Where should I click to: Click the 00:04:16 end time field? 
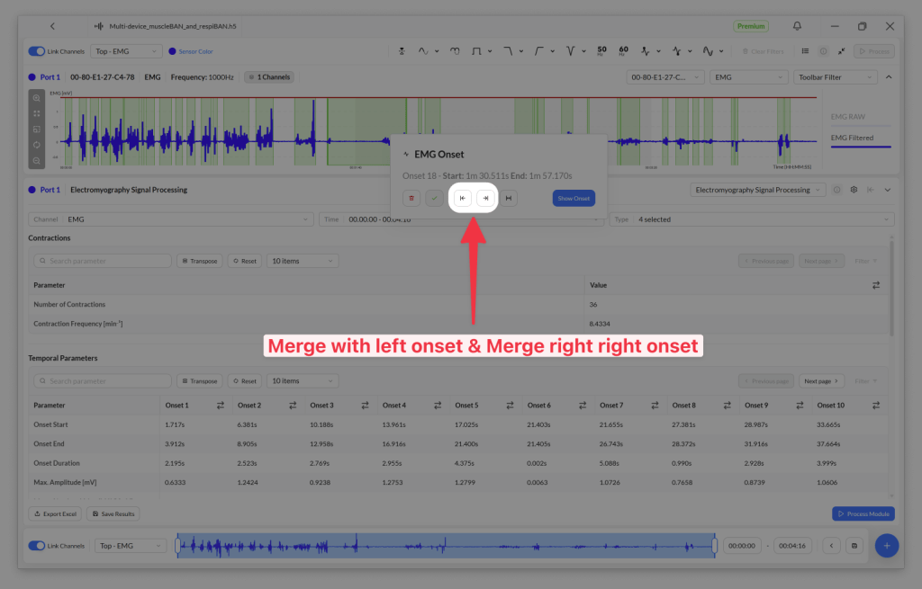(792, 546)
